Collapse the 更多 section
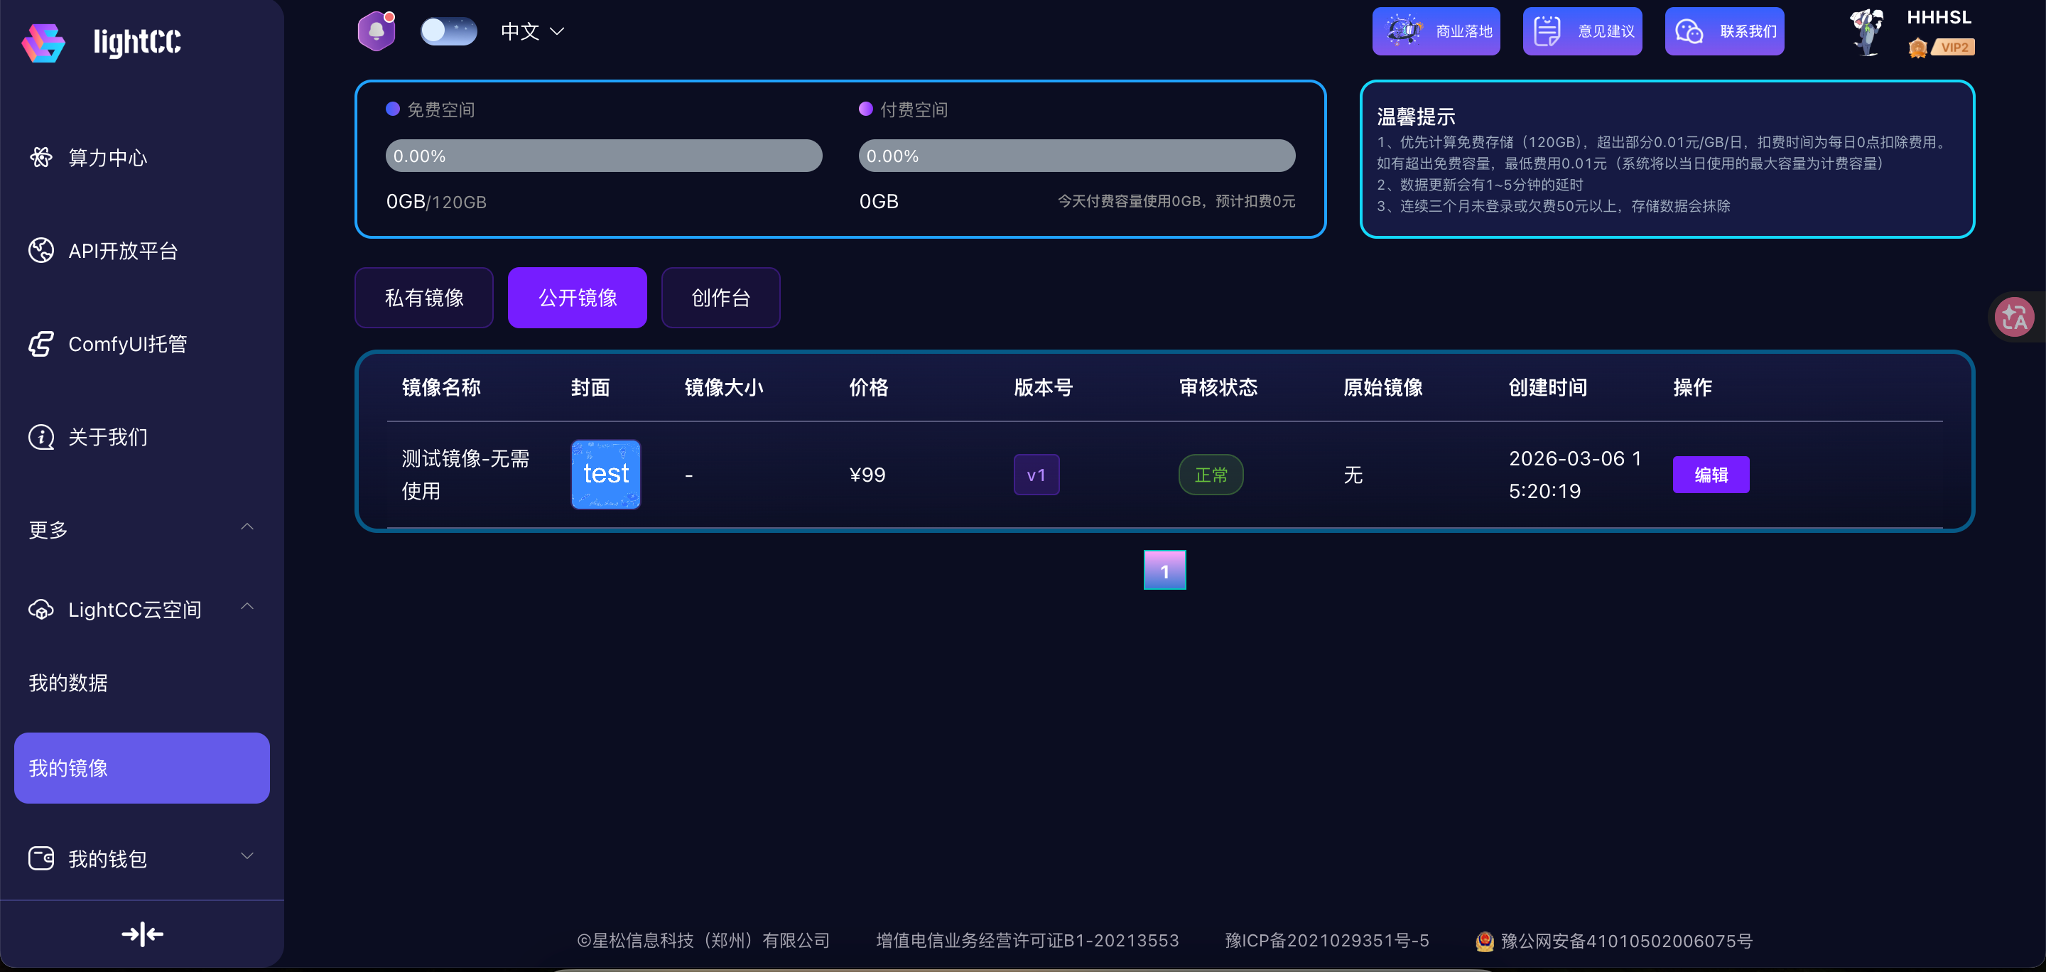This screenshot has width=2046, height=972. point(247,527)
